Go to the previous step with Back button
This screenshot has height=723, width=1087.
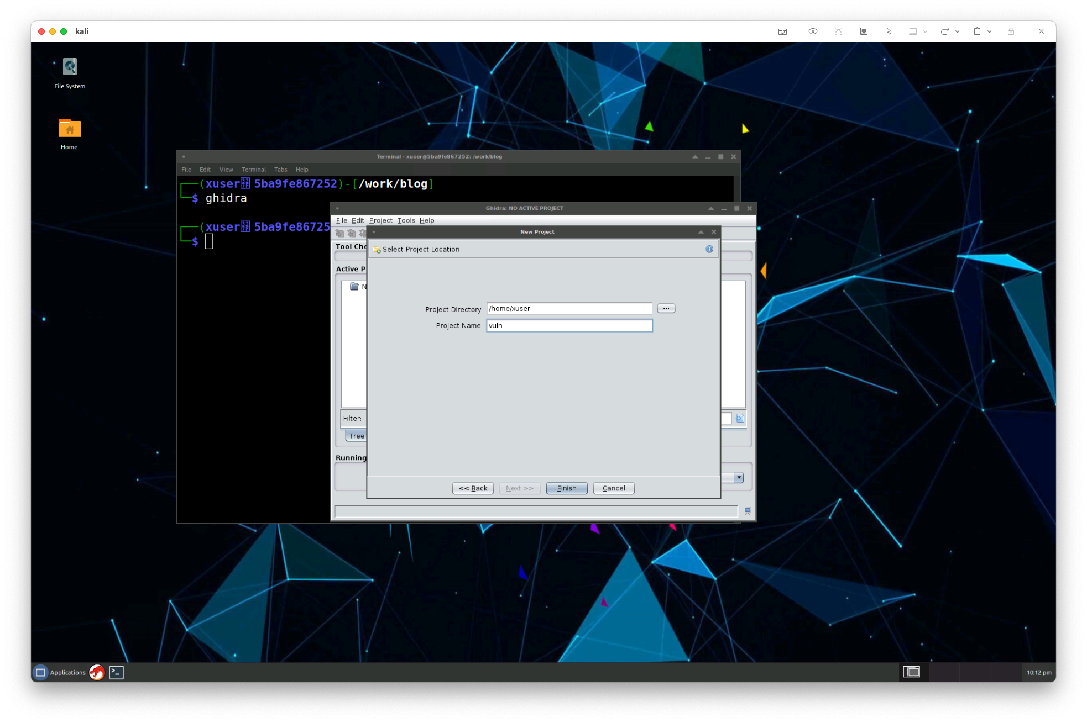[473, 488]
